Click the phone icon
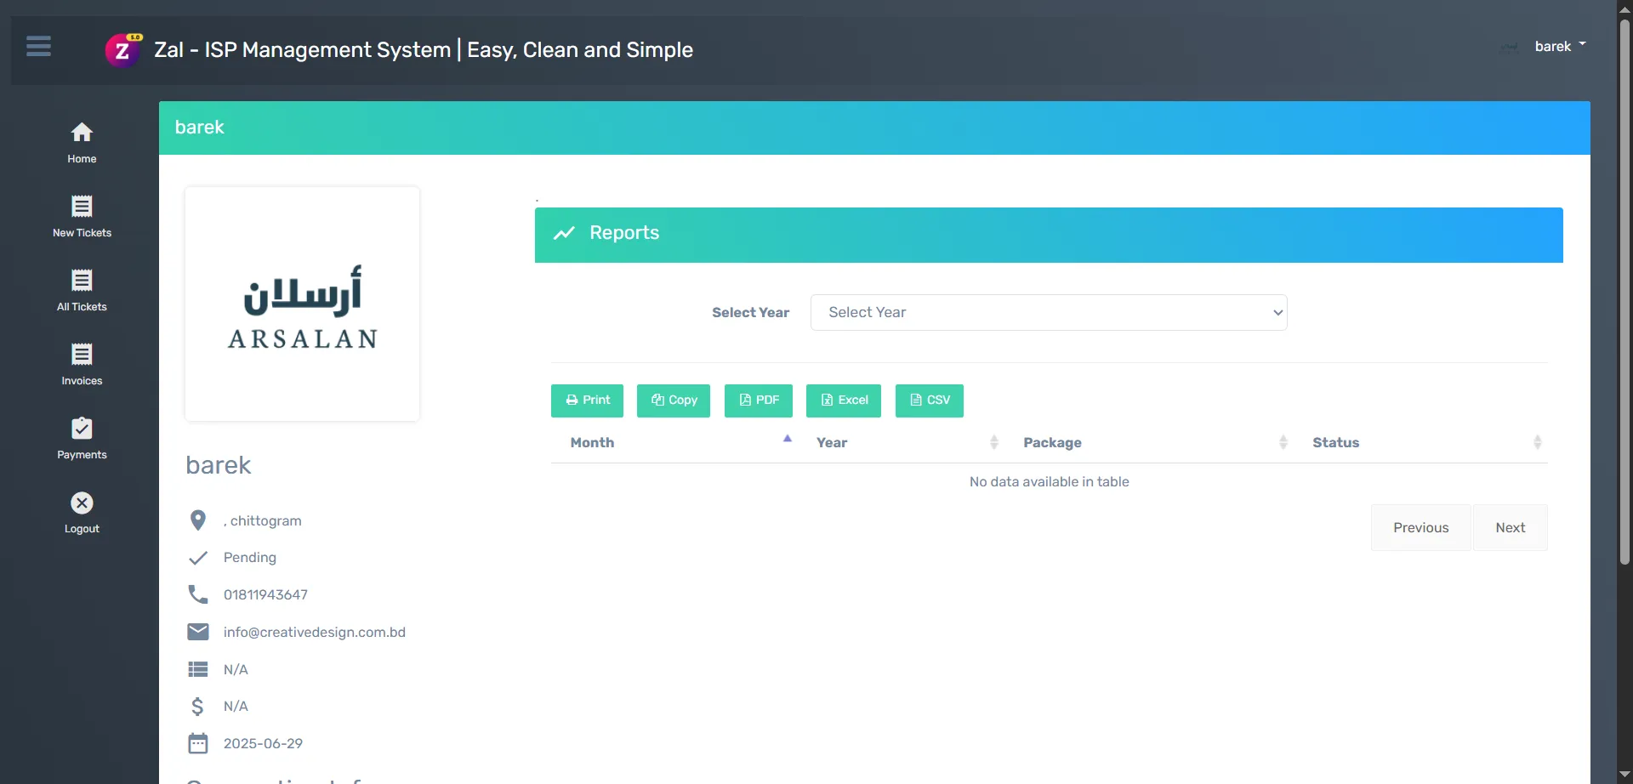This screenshot has height=784, width=1633. tap(198, 594)
